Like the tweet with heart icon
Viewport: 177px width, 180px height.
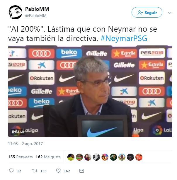pos(58,171)
